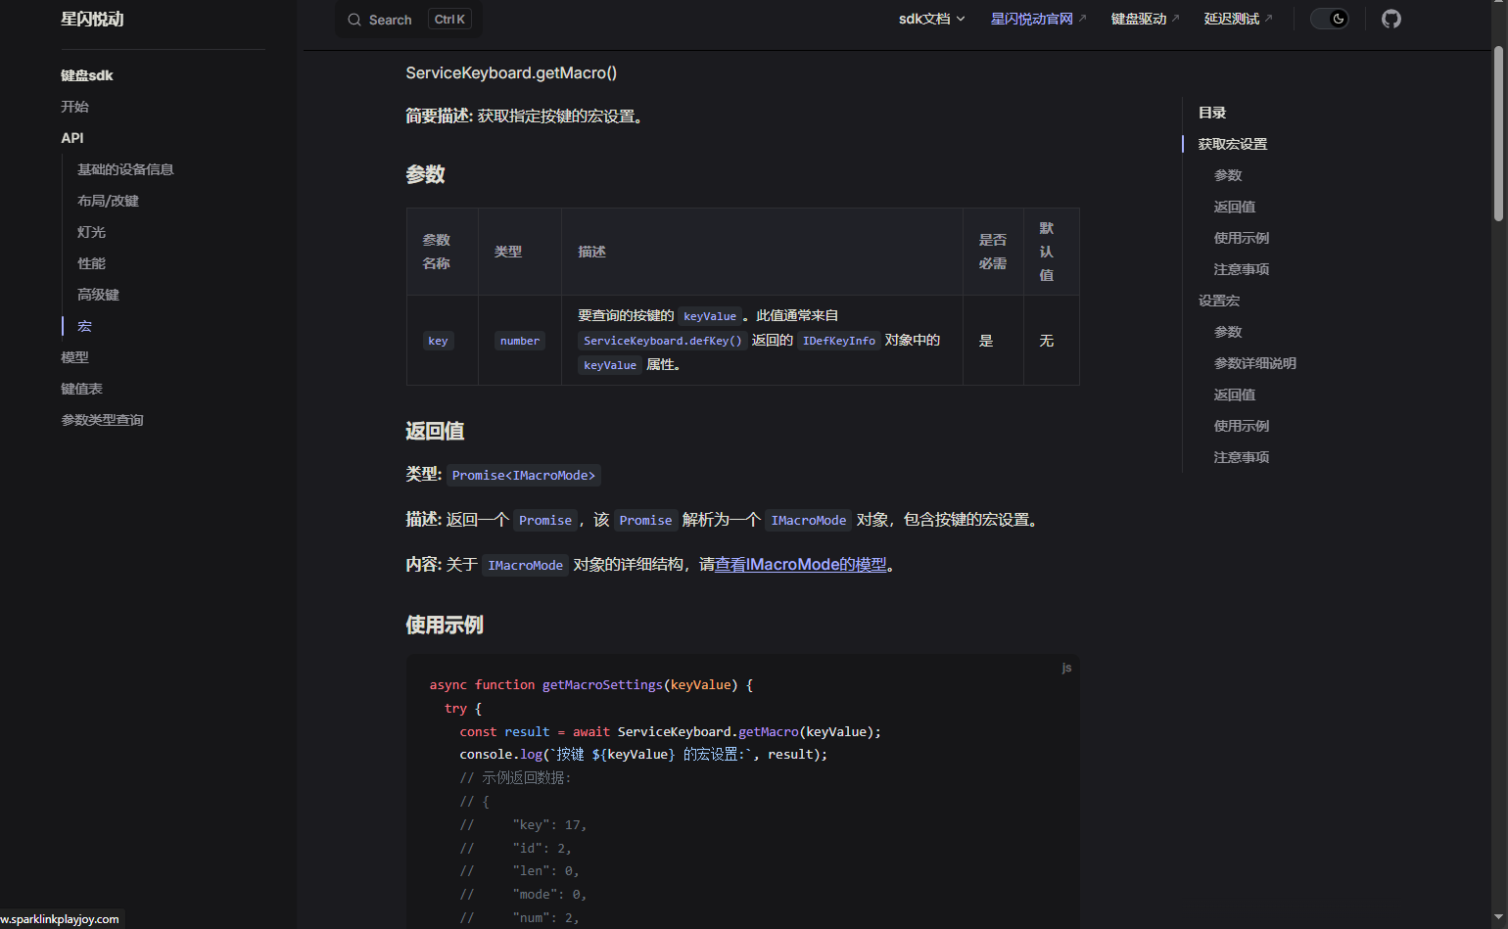Select API section in sidebar
This screenshot has width=1508, height=929.
[x=72, y=138]
